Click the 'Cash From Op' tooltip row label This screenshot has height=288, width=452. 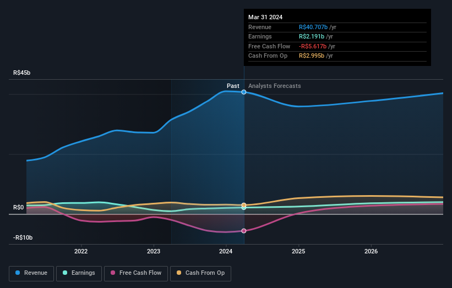point(268,56)
